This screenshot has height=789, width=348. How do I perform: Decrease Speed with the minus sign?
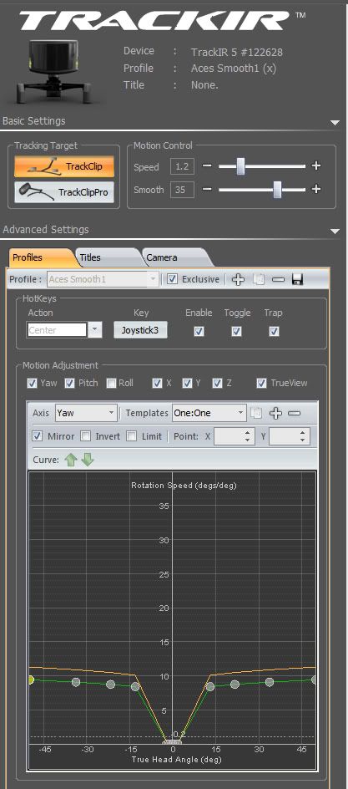click(208, 166)
